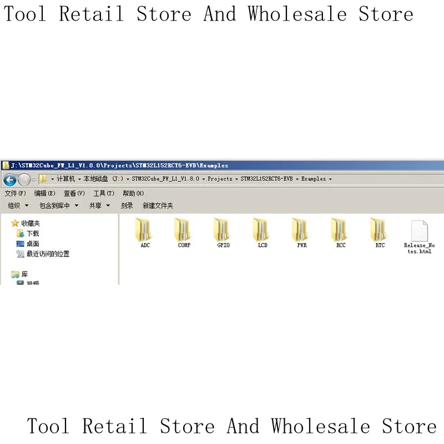Viewport: 444px width, 444px height.
Task: Open the RCC folder
Action: click(x=341, y=233)
